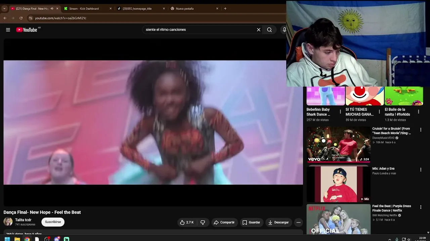This screenshot has width=430, height=241.
Task: Click the video player area
Action: pyautogui.click(x=153, y=123)
